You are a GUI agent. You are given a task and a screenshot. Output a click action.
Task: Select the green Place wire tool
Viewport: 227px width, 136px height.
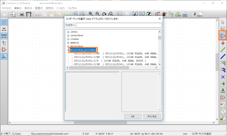pos(223,49)
